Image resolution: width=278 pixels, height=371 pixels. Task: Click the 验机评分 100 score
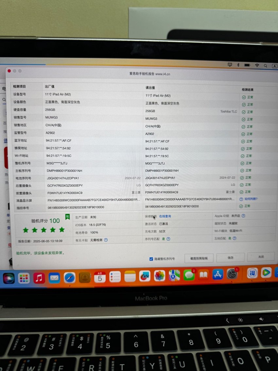pos(45,221)
